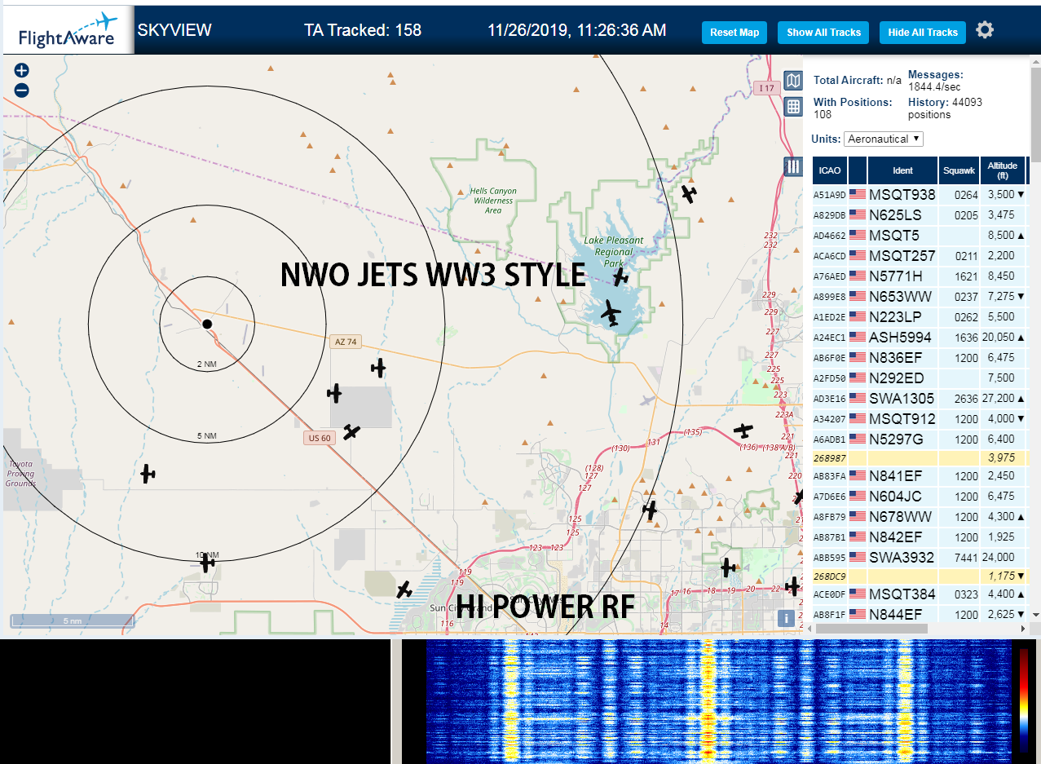
Task: Select the N292ED aircraft row
Action: point(920,378)
